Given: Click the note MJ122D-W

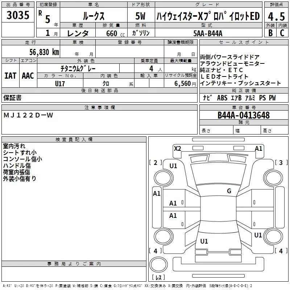Looking at the screenshot, I should pyautogui.click(x=28, y=115).
